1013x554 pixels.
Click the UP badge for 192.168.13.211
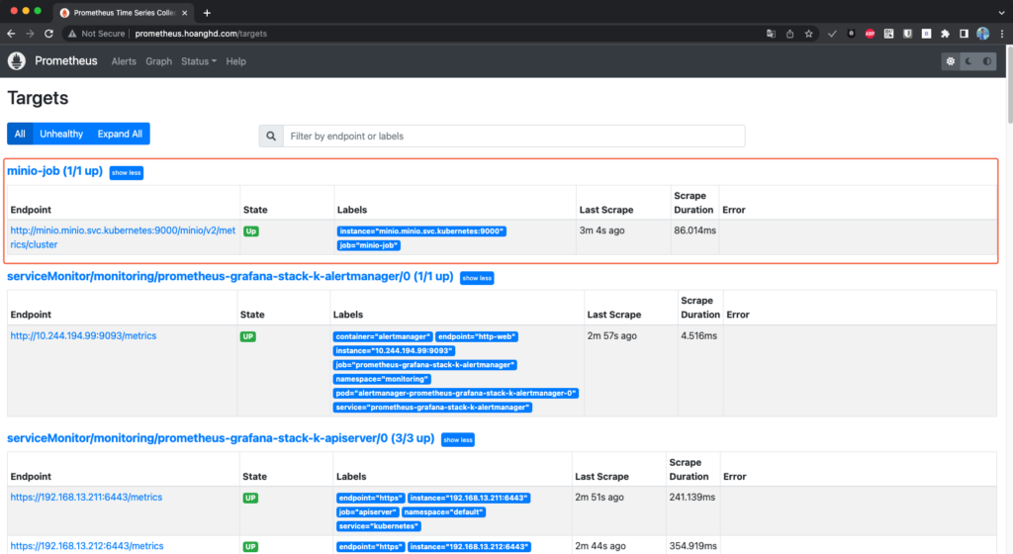[x=250, y=498]
